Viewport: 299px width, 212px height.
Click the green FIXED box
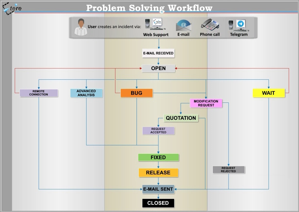pos(158,157)
